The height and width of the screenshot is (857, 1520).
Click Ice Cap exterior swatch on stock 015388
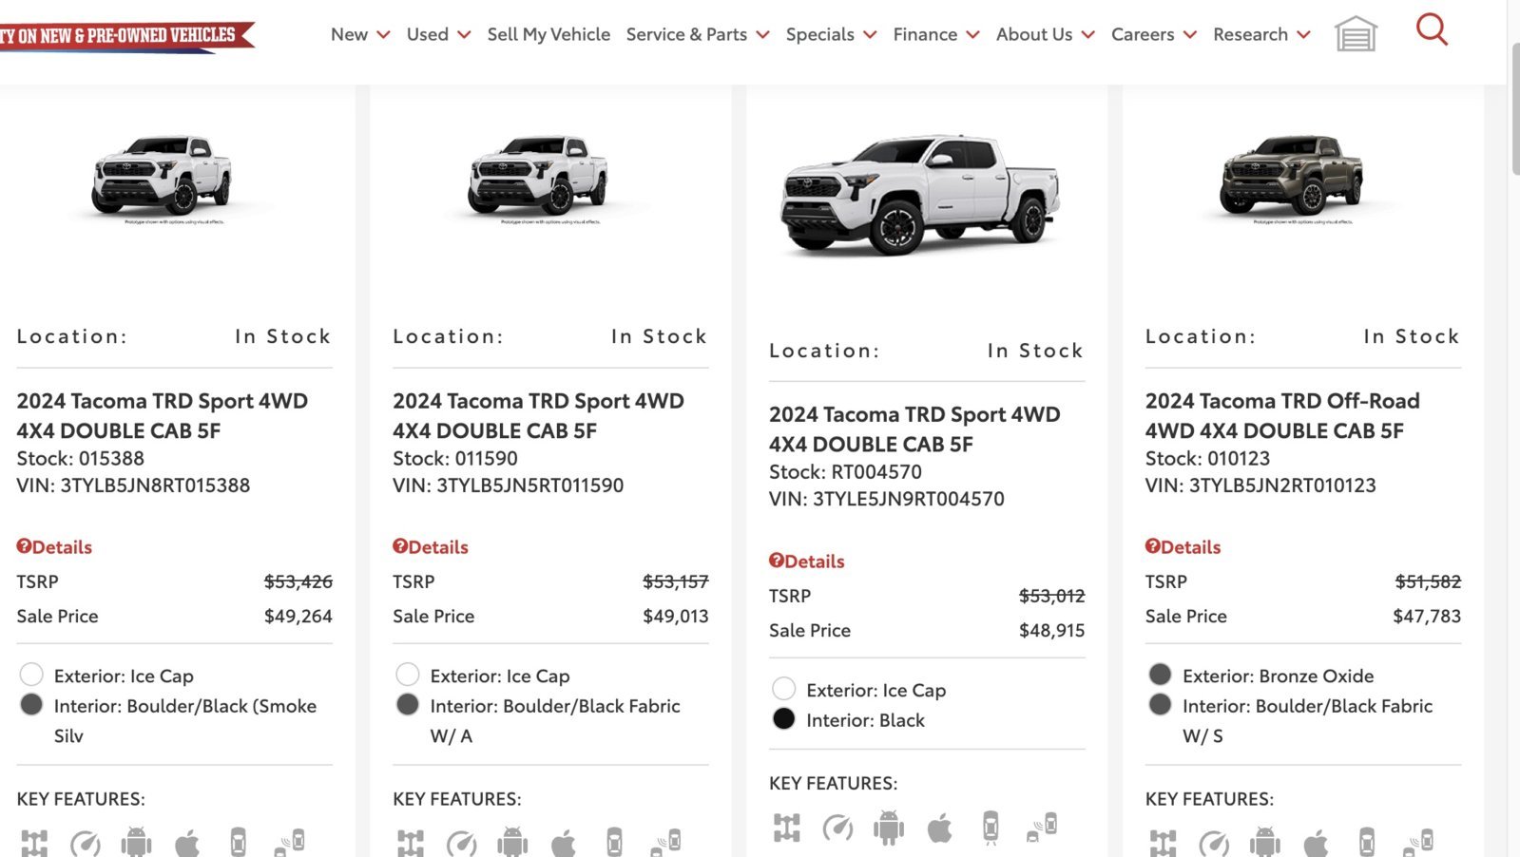(31, 675)
